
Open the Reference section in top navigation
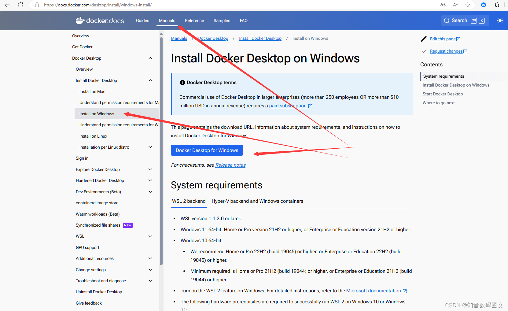pos(194,20)
